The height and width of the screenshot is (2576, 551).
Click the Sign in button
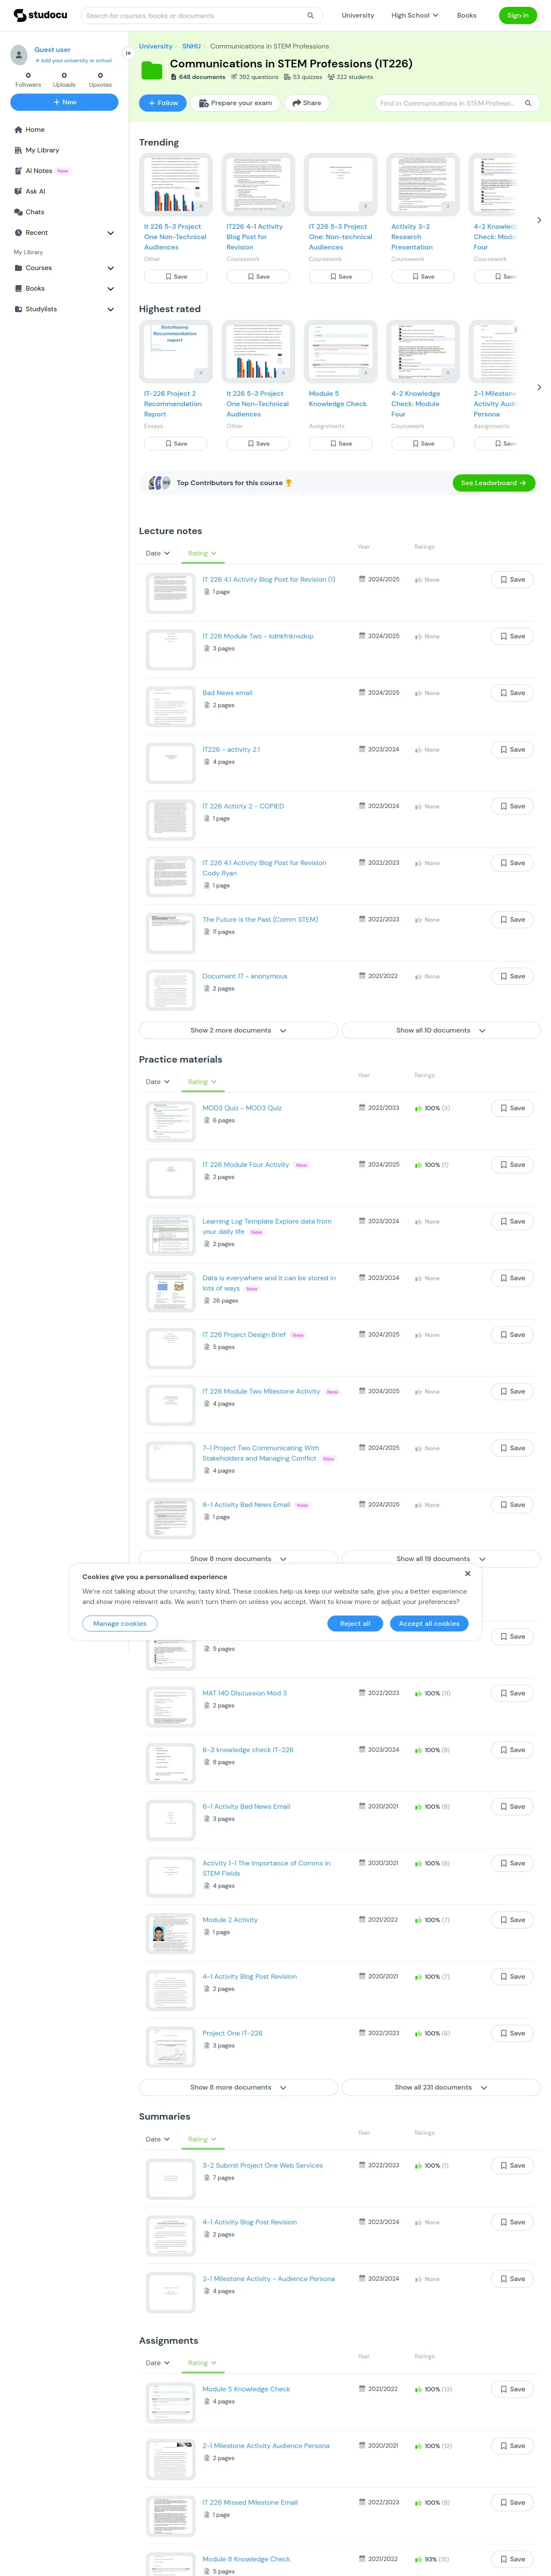click(517, 15)
